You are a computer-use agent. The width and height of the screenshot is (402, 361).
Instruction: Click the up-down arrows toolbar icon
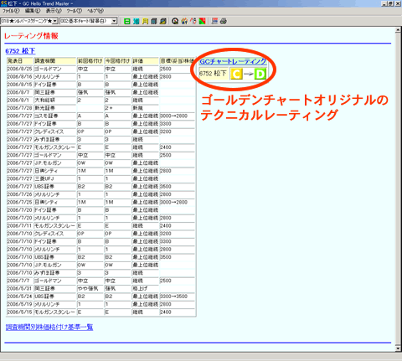tap(193, 21)
